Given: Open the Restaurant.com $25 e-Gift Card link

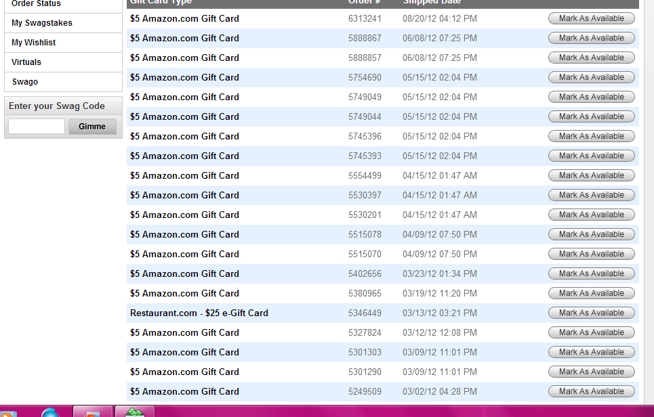Looking at the screenshot, I should pyautogui.click(x=199, y=313).
